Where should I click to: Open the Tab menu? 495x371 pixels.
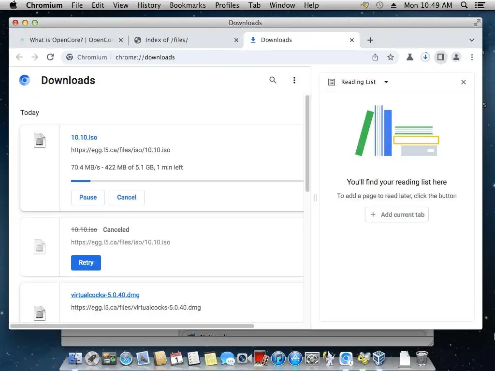(254, 5)
